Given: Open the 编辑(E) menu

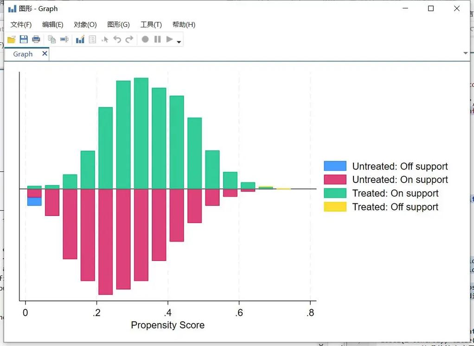Looking at the screenshot, I should coord(53,25).
